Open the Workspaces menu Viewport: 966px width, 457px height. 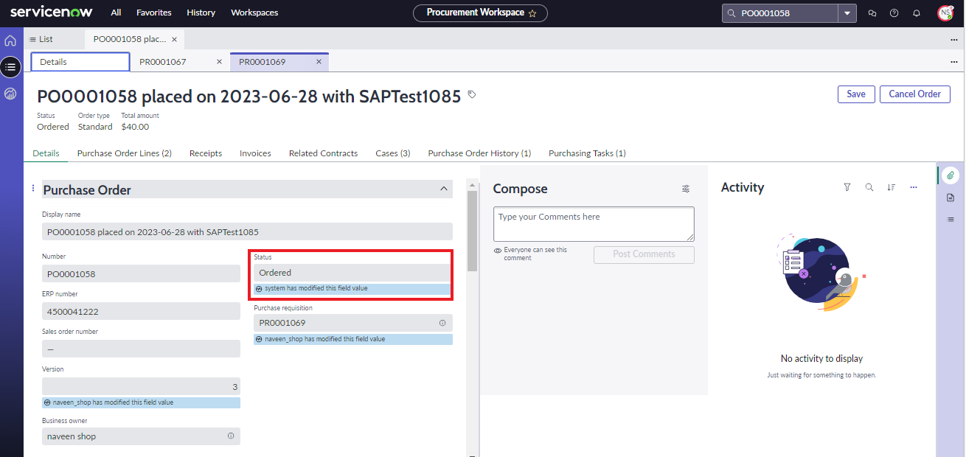coord(254,13)
